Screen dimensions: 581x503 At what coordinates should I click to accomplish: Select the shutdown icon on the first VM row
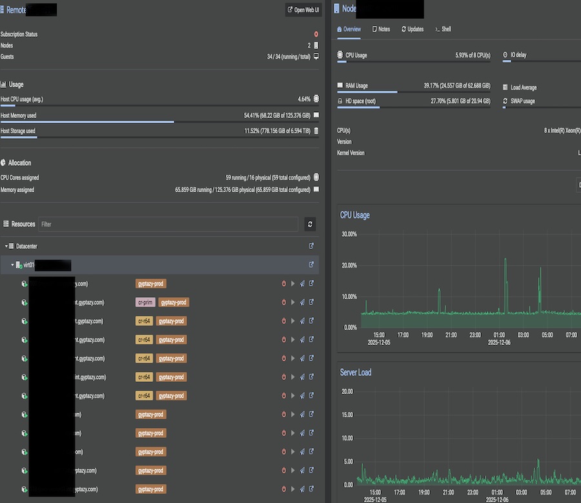284,284
